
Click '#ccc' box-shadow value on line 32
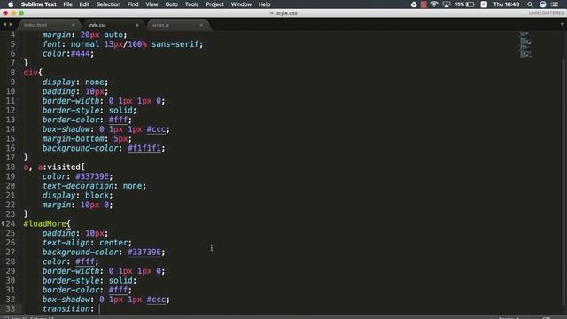click(x=156, y=300)
